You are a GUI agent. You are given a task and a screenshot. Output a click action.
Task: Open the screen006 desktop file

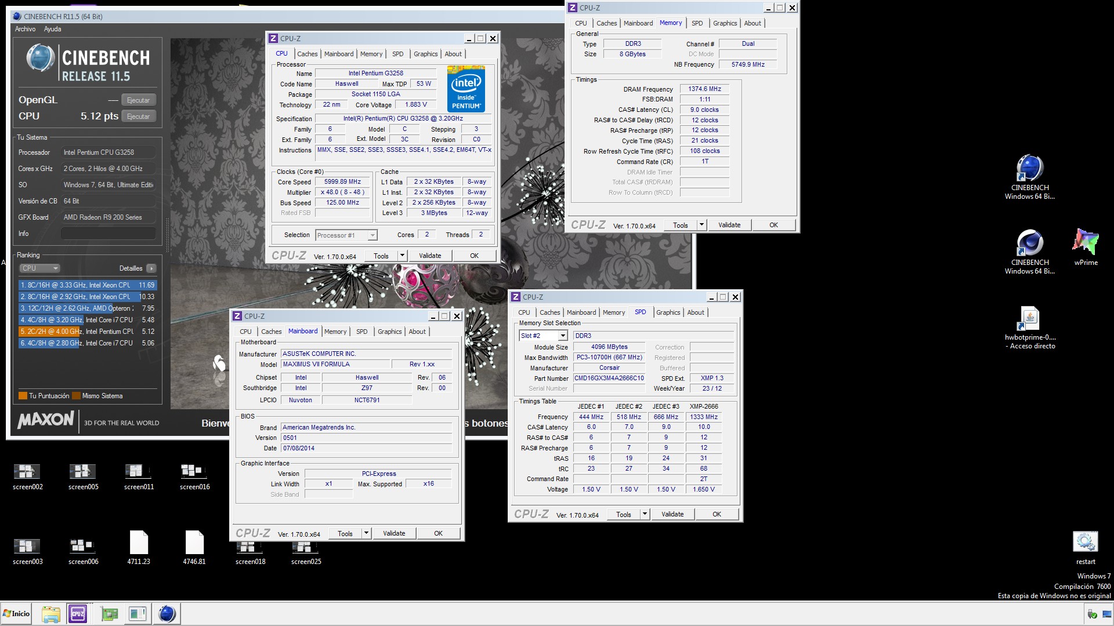(x=83, y=551)
